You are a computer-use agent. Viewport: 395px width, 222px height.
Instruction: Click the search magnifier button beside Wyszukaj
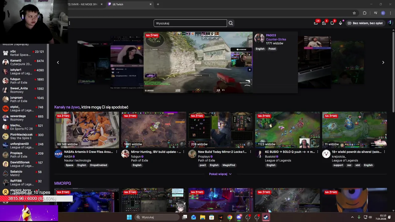point(231,23)
